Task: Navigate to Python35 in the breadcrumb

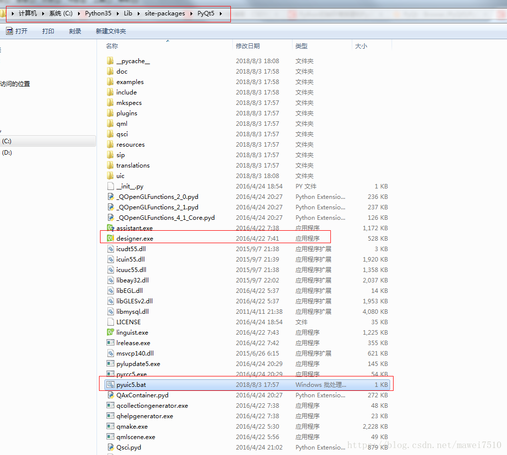Action: coord(98,13)
